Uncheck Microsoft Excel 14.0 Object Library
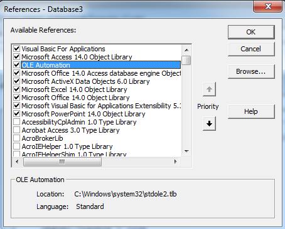 pos(16,89)
